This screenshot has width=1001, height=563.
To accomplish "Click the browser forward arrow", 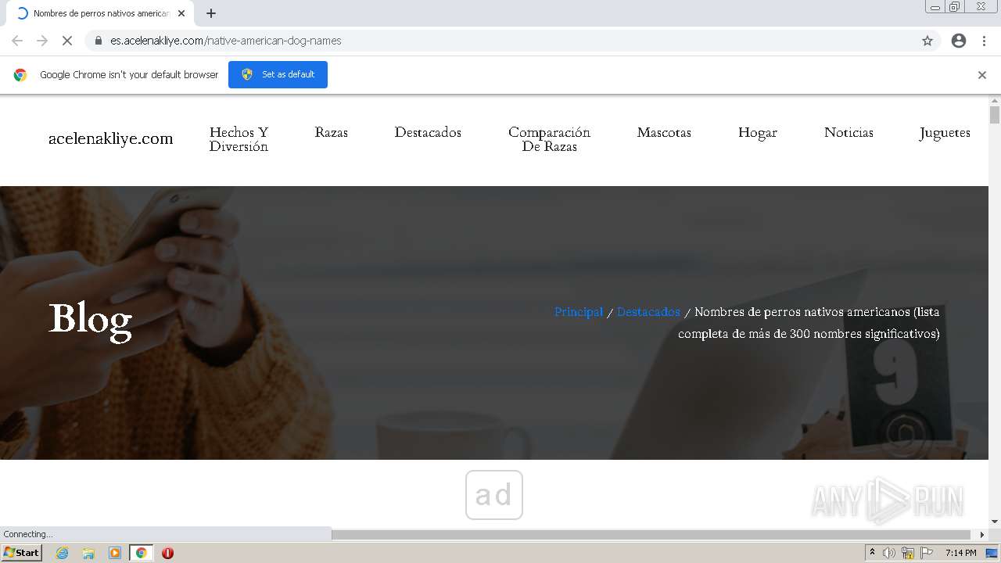I will click(x=42, y=41).
